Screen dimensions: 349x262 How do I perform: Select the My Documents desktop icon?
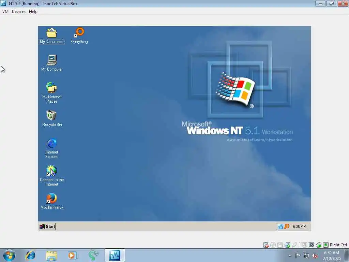click(x=52, y=35)
